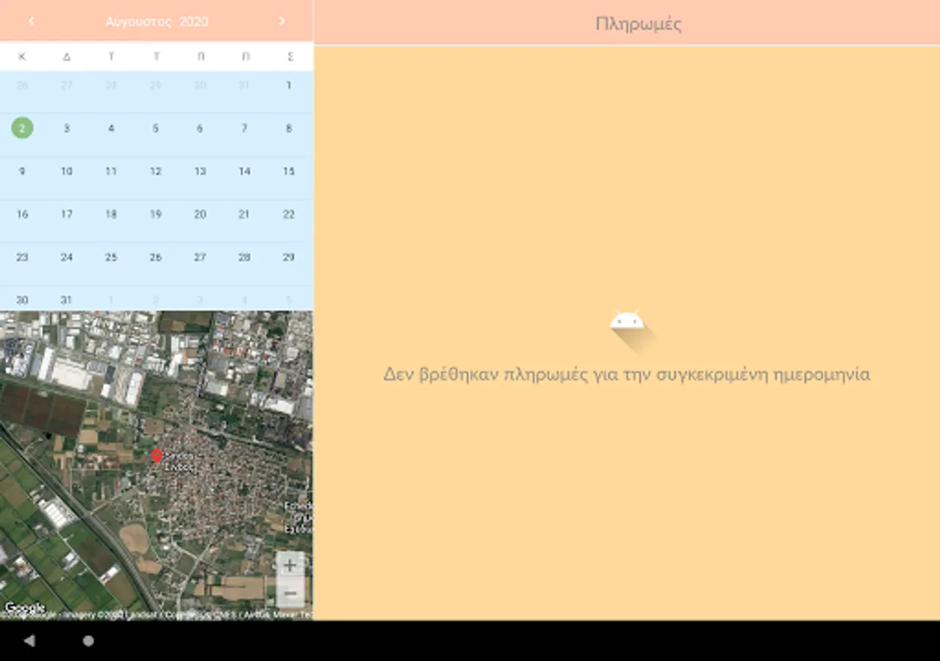Select date 9 in the calendar
This screenshot has width=940, height=661.
pos(22,171)
